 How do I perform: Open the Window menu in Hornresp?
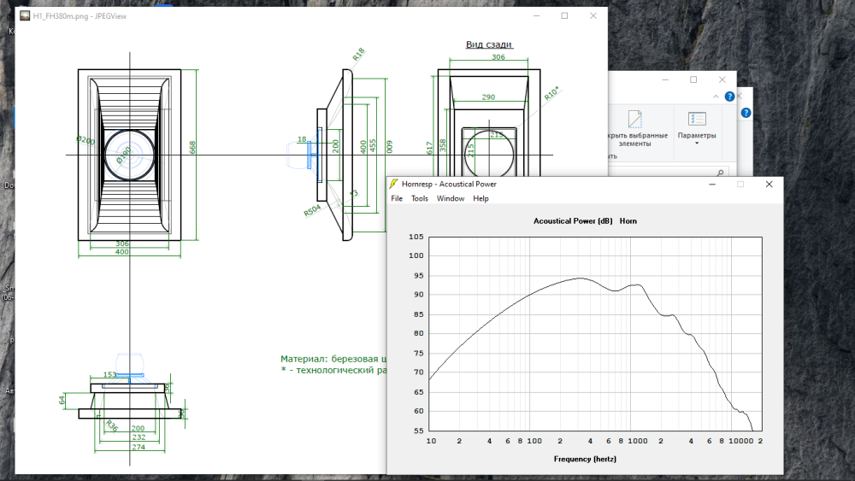pos(451,198)
